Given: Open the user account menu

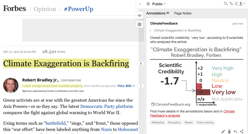Looking at the screenshot, I should click(x=242, y=4).
